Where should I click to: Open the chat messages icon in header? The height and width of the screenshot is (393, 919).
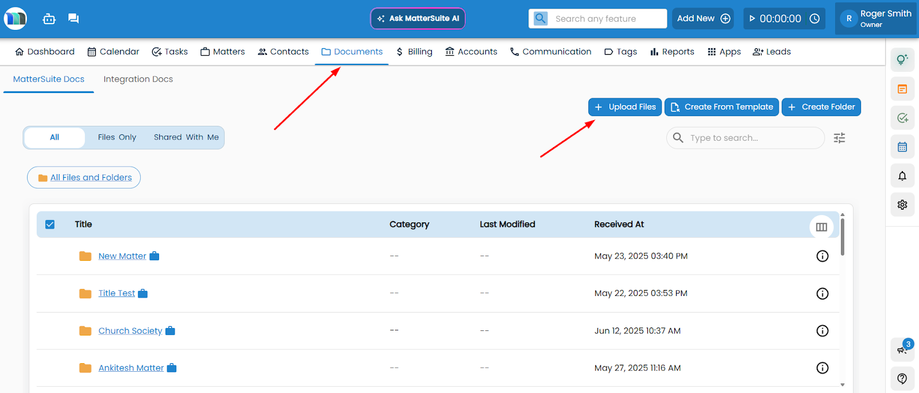pyautogui.click(x=74, y=18)
